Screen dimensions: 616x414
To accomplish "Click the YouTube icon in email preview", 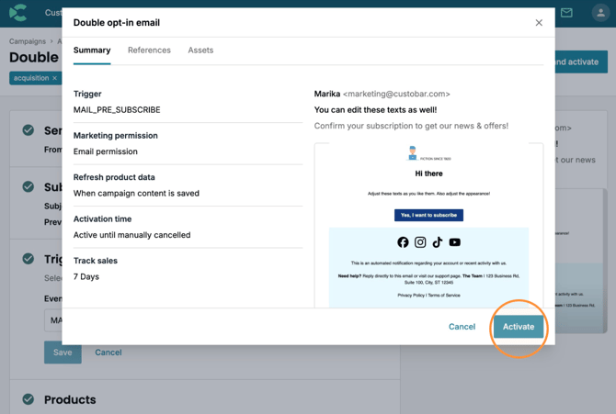I will (454, 242).
